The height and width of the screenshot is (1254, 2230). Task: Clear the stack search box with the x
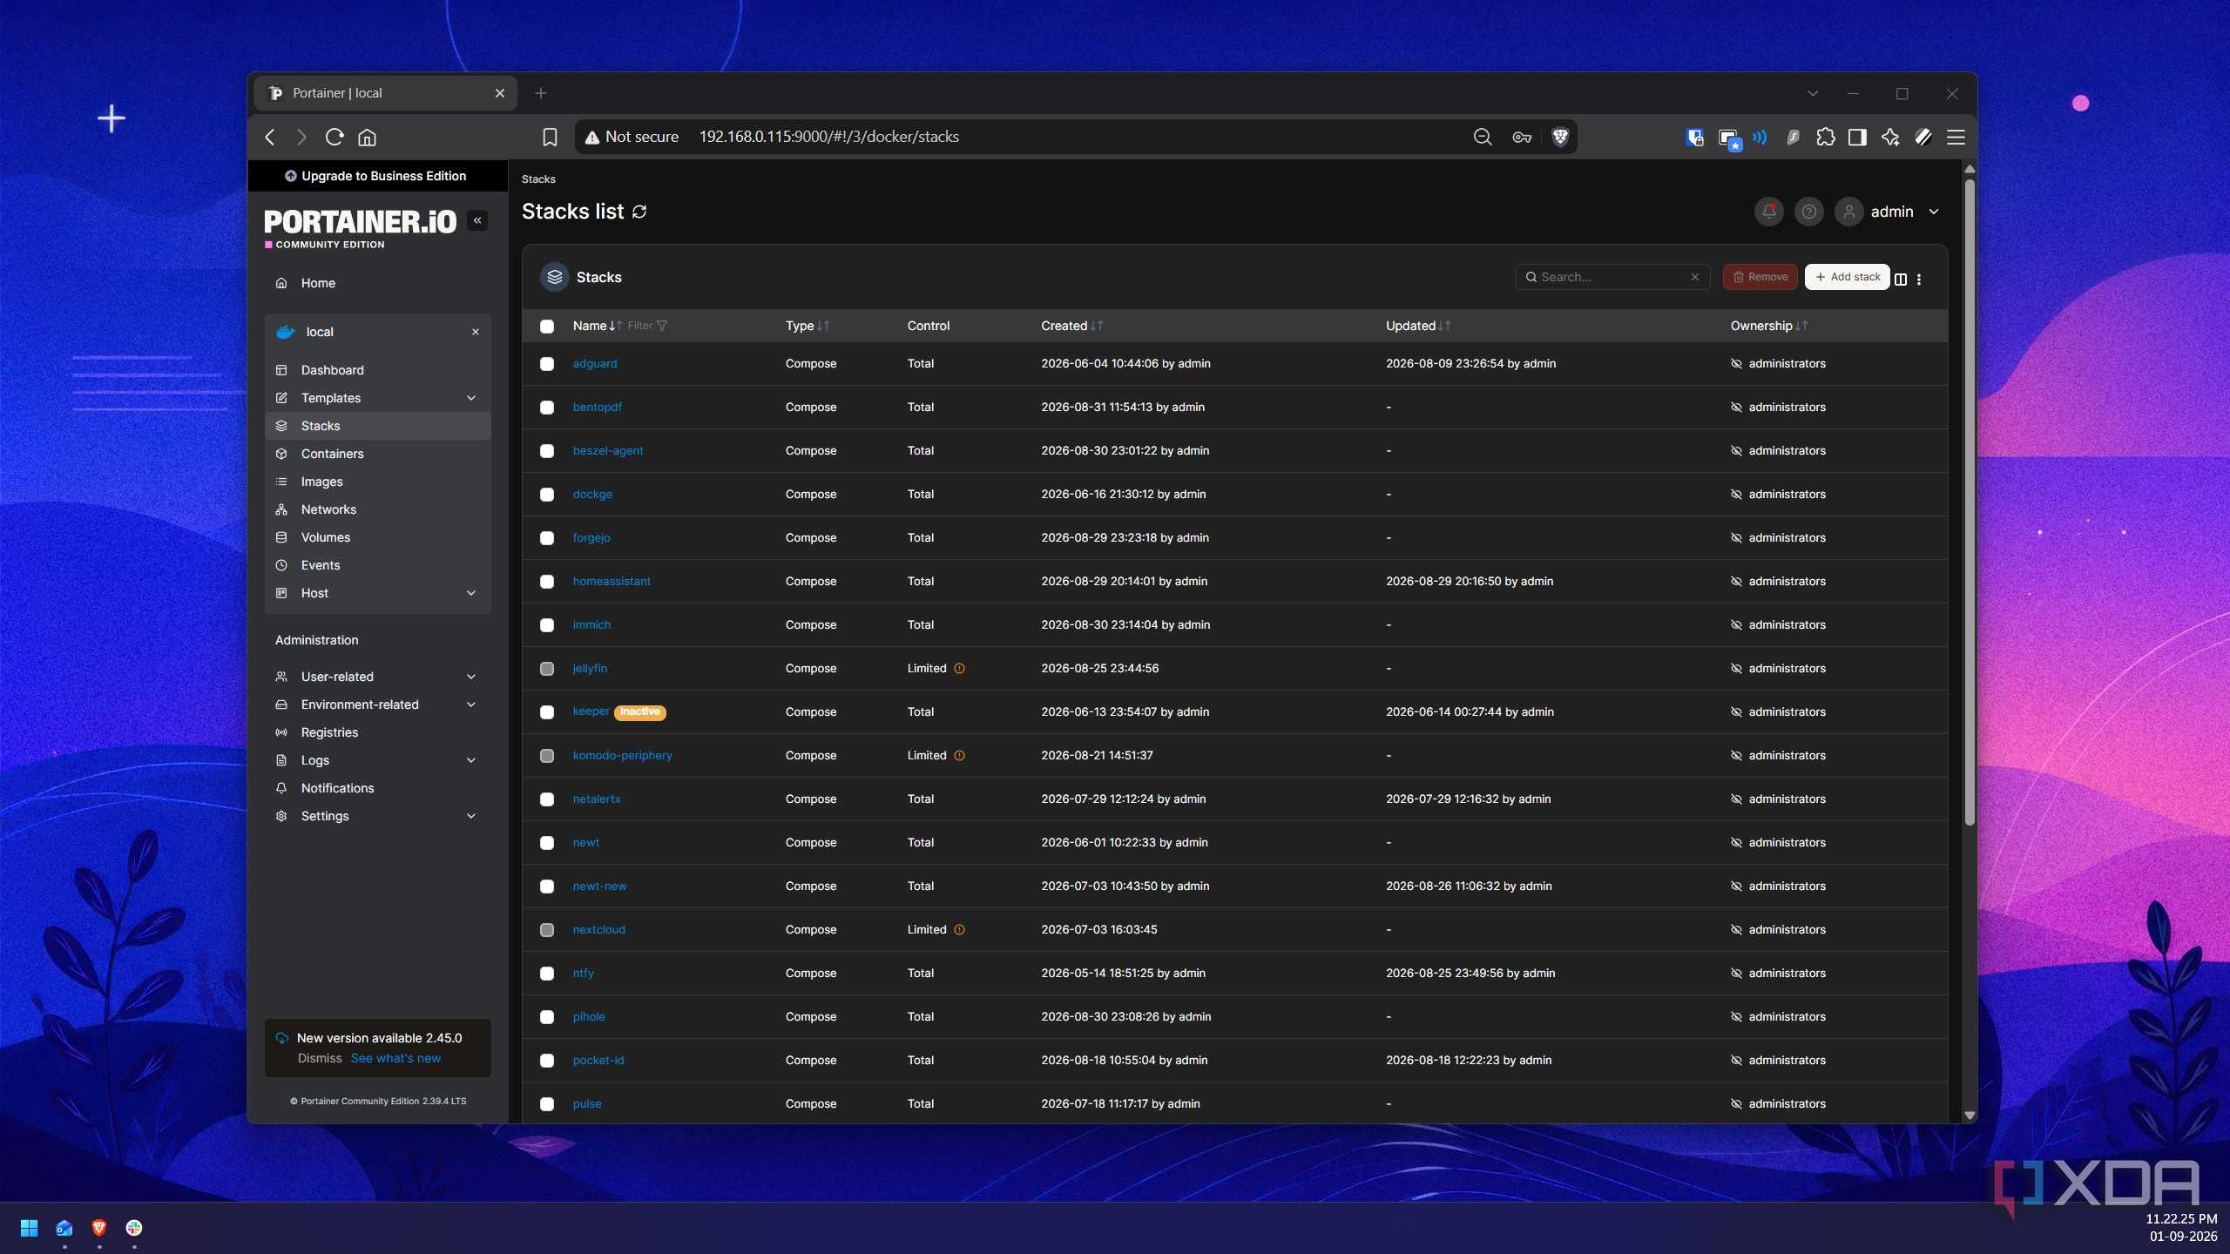[1695, 277]
